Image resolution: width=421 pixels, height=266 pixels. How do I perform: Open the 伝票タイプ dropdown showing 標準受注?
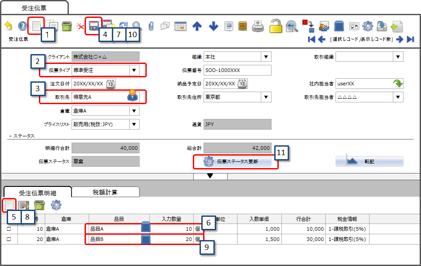tap(134, 70)
